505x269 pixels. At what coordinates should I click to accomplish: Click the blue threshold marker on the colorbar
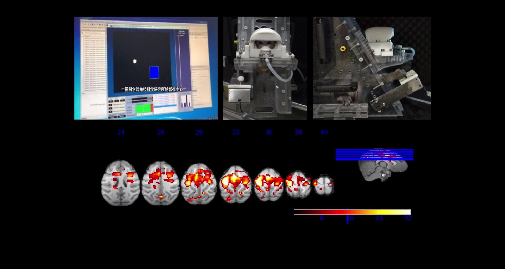coord(347,216)
